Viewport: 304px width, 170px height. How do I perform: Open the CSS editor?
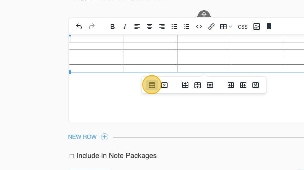pyautogui.click(x=243, y=27)
